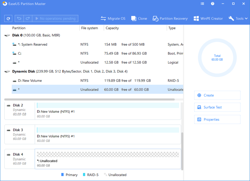Click the '*: Unallocated' label on Disk 4

47,161
